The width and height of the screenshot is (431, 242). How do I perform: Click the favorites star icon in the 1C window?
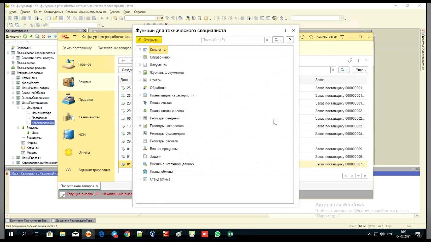[x=311, y=37]
